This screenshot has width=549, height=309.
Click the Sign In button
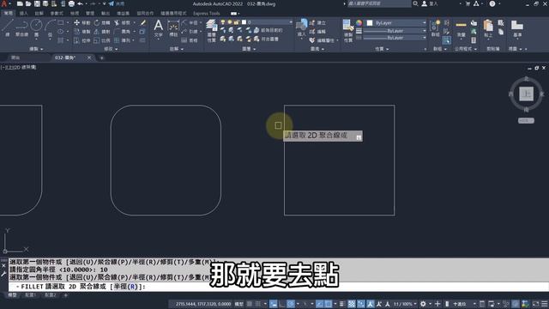pyautogui.click(x=430, y=3)
